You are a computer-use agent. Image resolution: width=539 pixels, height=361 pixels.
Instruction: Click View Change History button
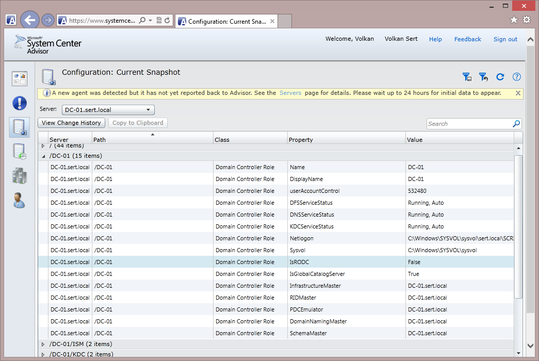72,123
